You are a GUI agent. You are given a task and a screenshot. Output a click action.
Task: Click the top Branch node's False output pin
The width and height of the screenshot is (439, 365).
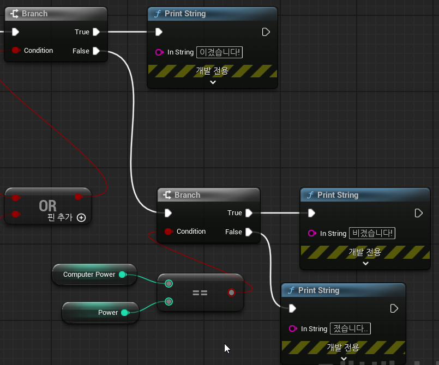pos(96,51)
